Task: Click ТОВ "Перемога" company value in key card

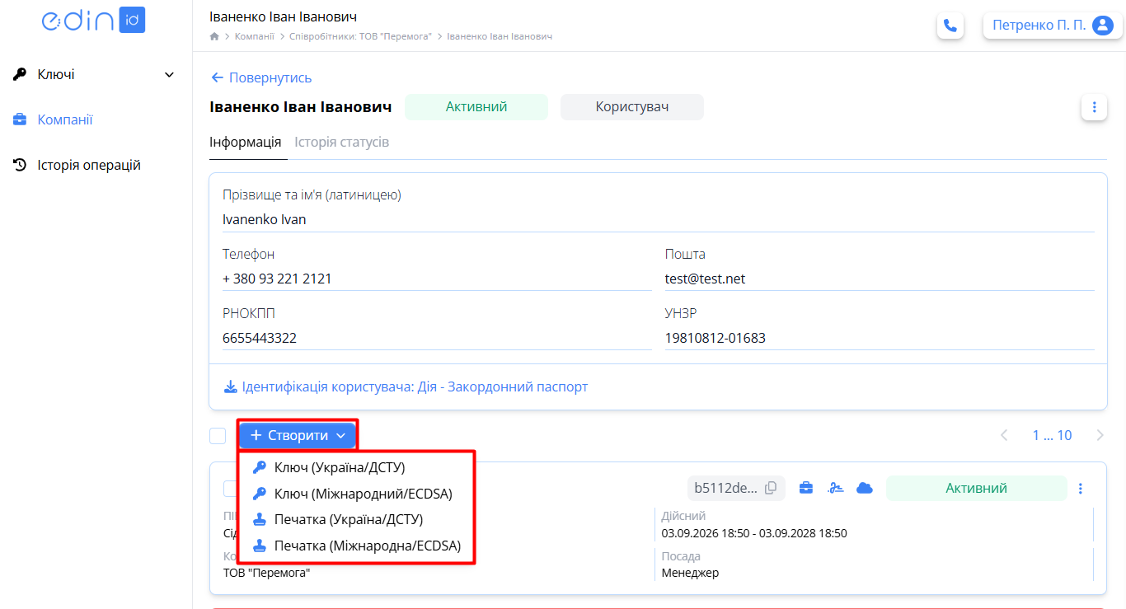Action: click(266, 573)
